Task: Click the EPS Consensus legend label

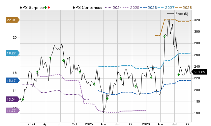Action: point(87,8)
